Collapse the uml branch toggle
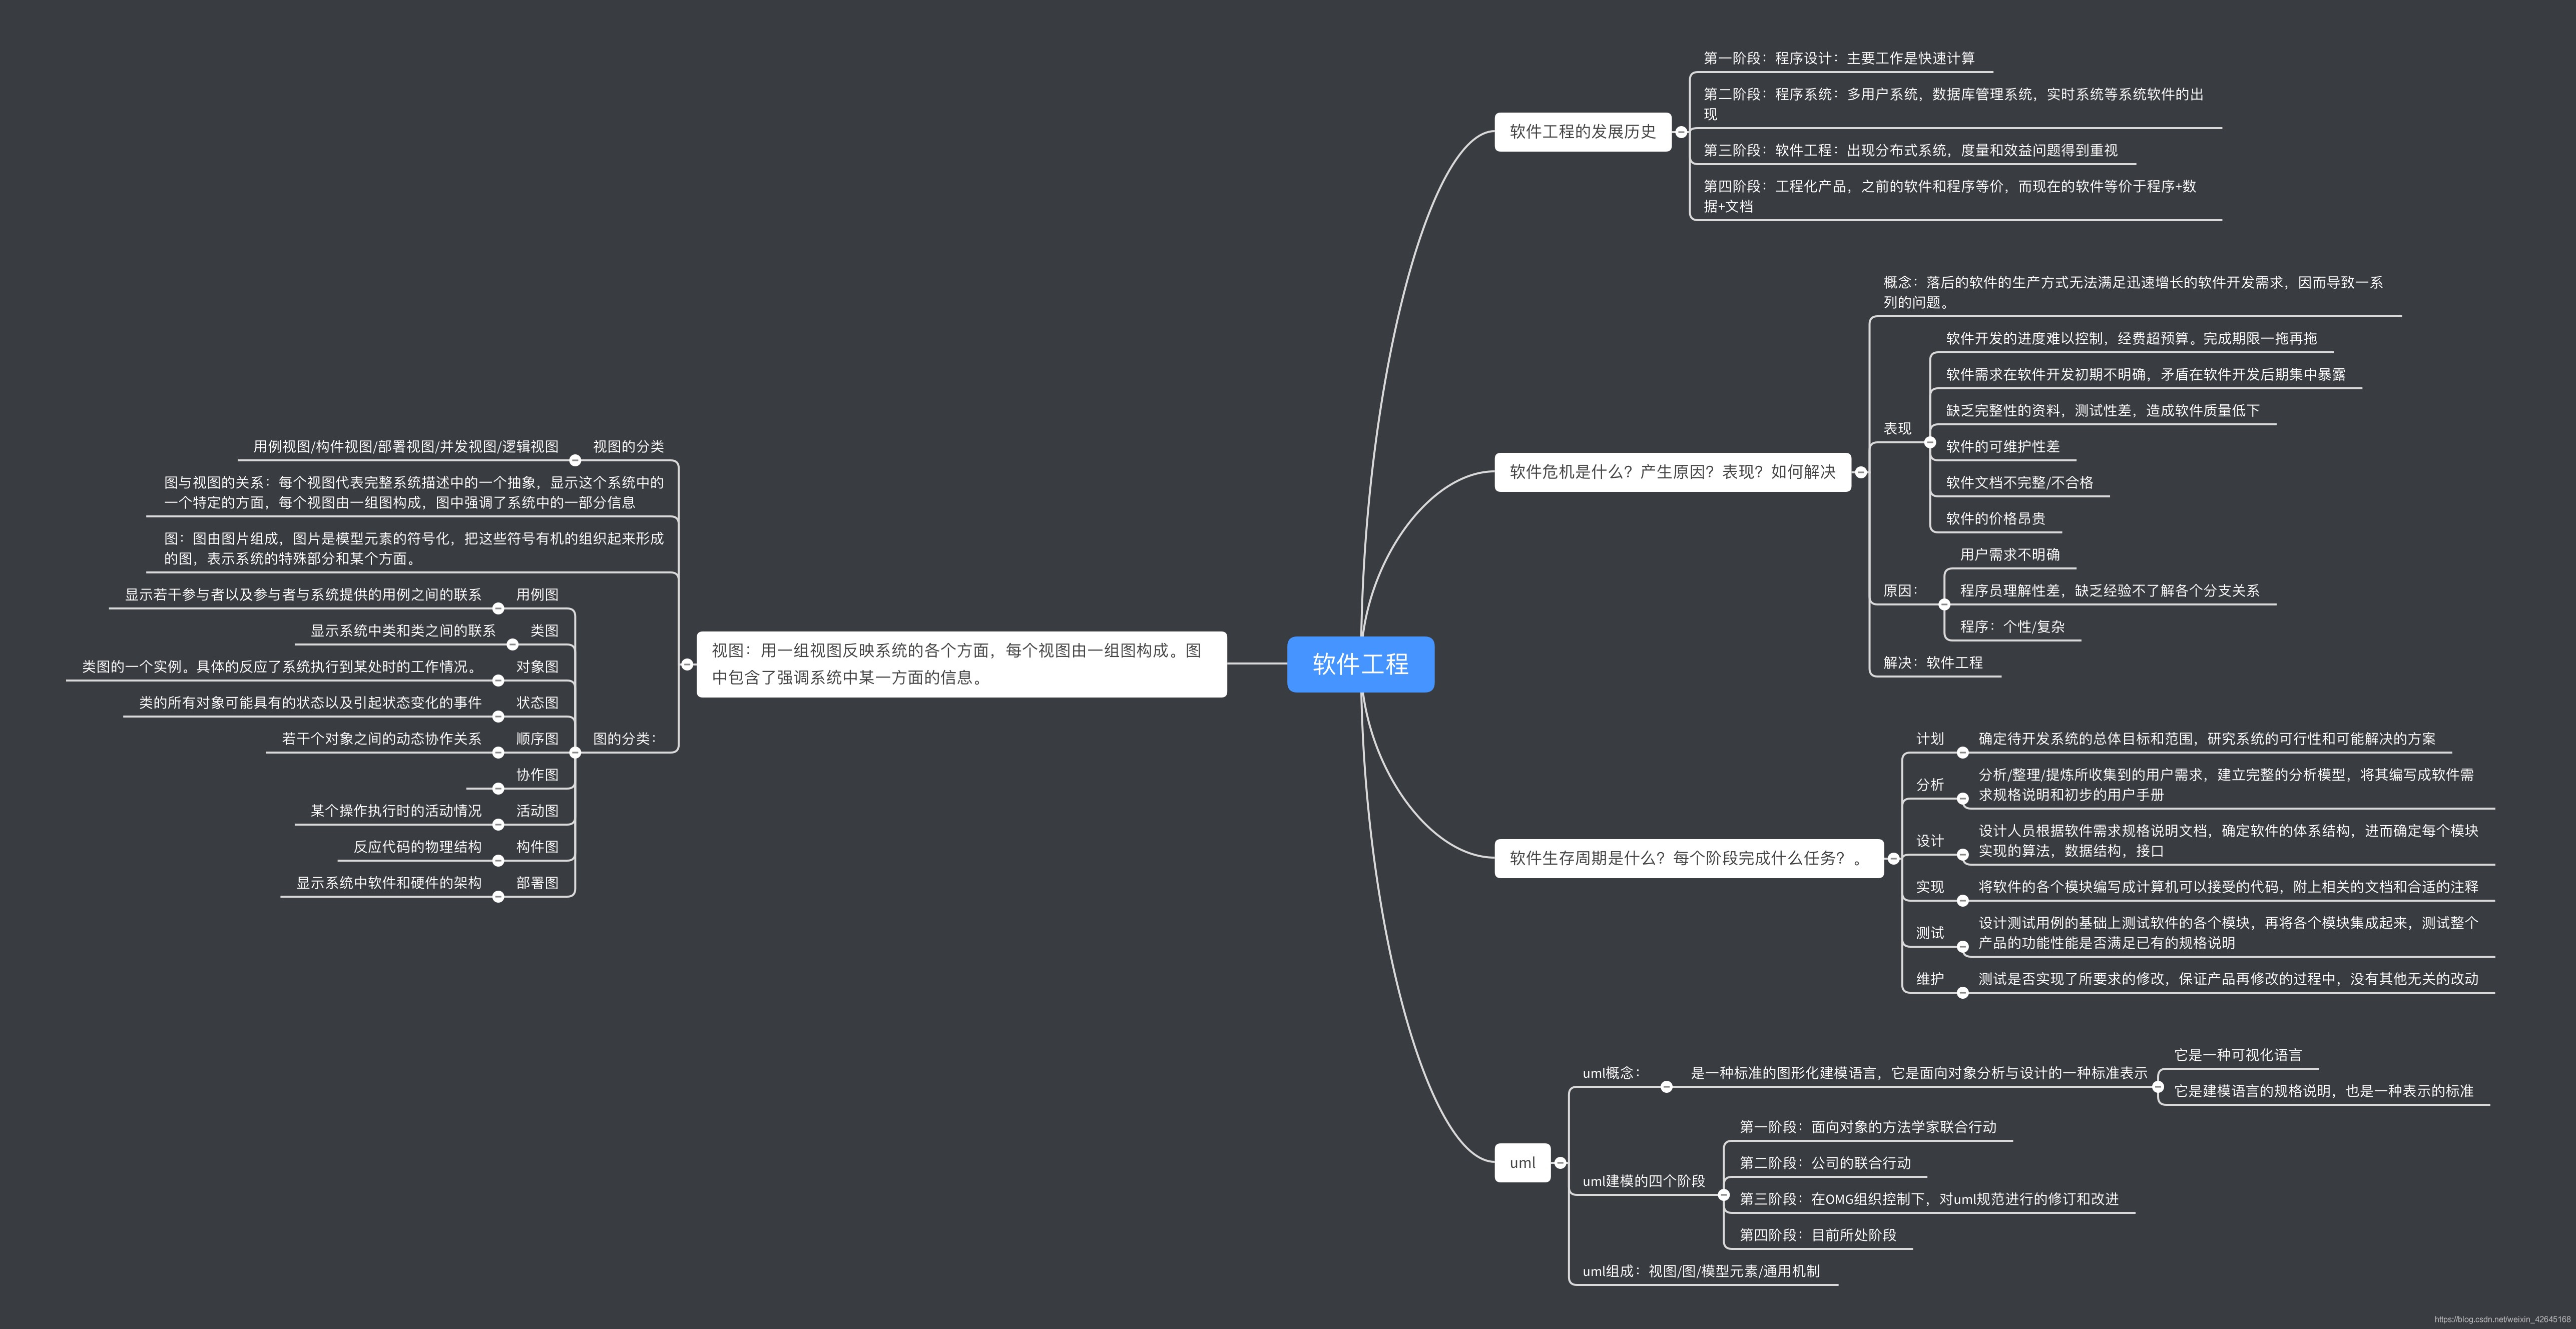The width and height of the screenshot is (2576, 1329). click(x=1560, y=1163)
